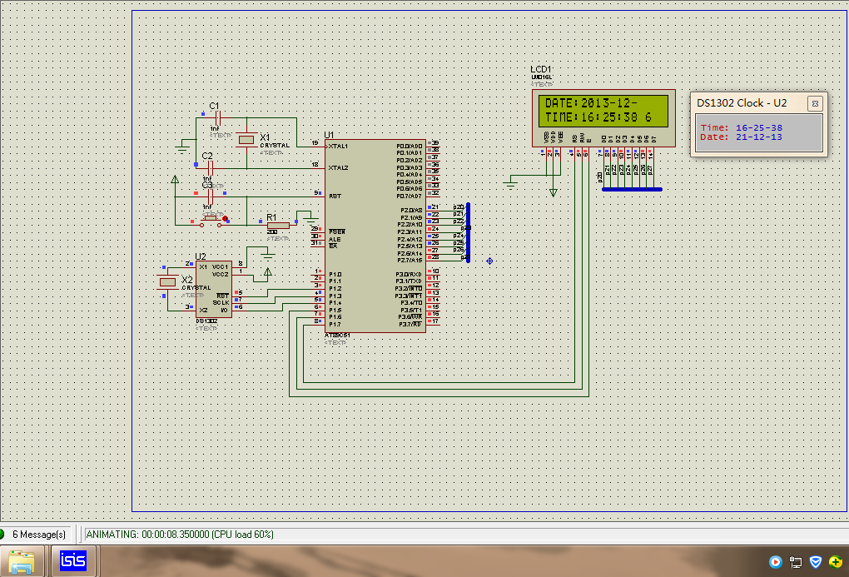Click the SCLK pin label on U2
This screenshot has height=577, width=849.
(x=221, y=303)
